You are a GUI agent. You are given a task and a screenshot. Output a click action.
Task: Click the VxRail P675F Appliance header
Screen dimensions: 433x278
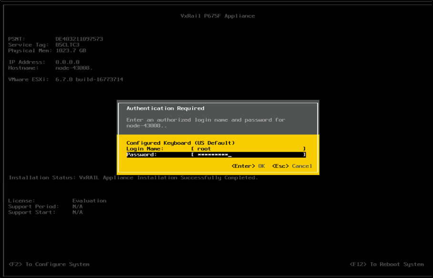217,16
